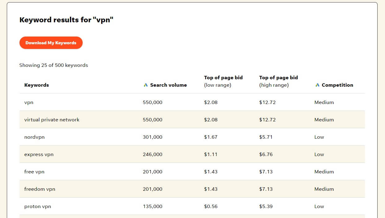
Task: Click 201,000 volume in the free vpn row
Action: pyautogui.click(x=153, y=172)
